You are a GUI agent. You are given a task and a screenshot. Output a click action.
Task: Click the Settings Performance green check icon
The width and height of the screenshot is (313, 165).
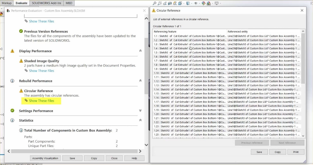click(12, 111)
